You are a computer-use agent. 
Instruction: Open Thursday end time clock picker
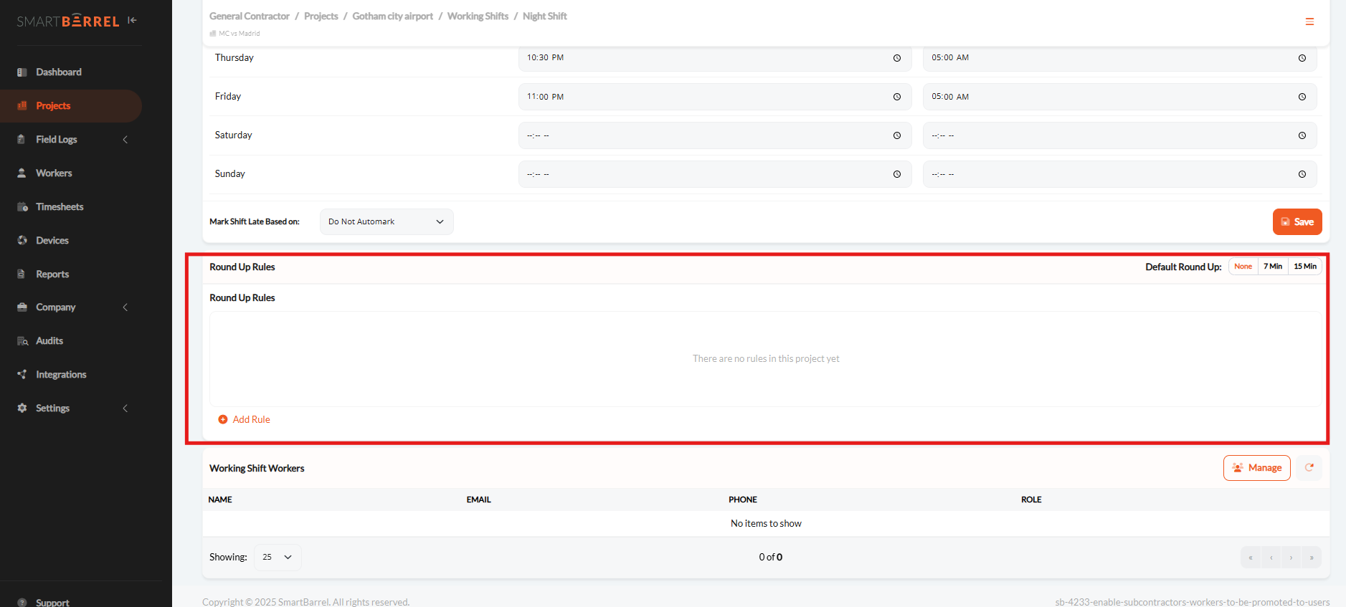tap(1302, 58)
